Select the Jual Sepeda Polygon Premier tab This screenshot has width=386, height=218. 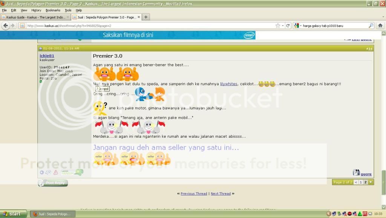click(106, 17)
